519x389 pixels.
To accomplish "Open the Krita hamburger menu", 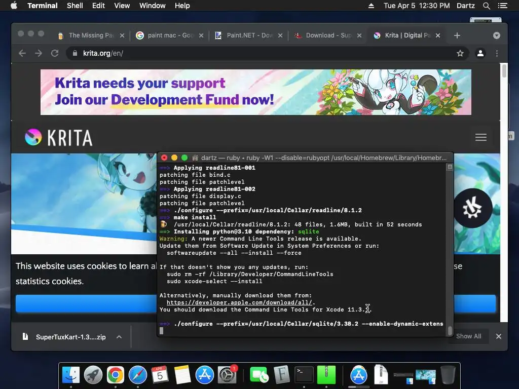I will 481,137.
